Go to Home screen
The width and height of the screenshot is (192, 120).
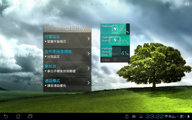[18, 116]
